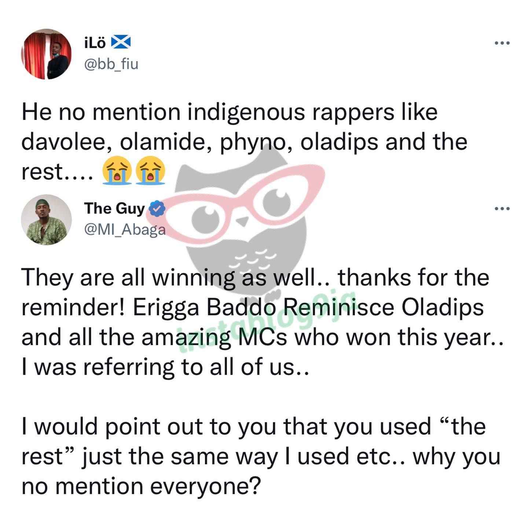Image resolution: width=528 pixels, height=528 pixels.
Task: Open the @bb_fiu handle link
Action: [111, 64]
